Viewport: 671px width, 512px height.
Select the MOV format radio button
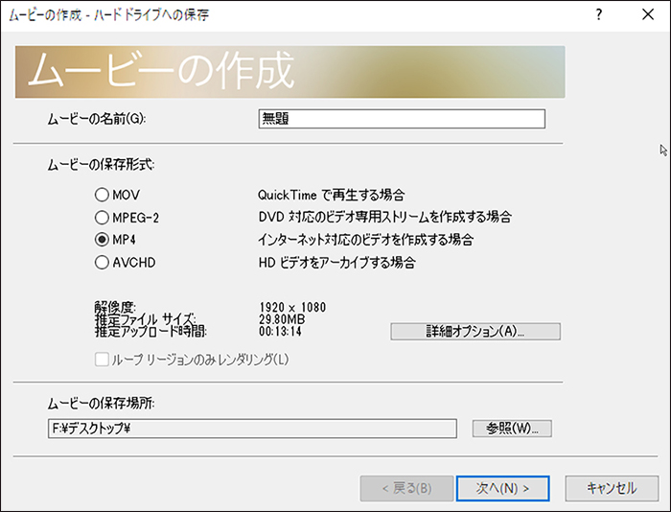pos(102,195)
